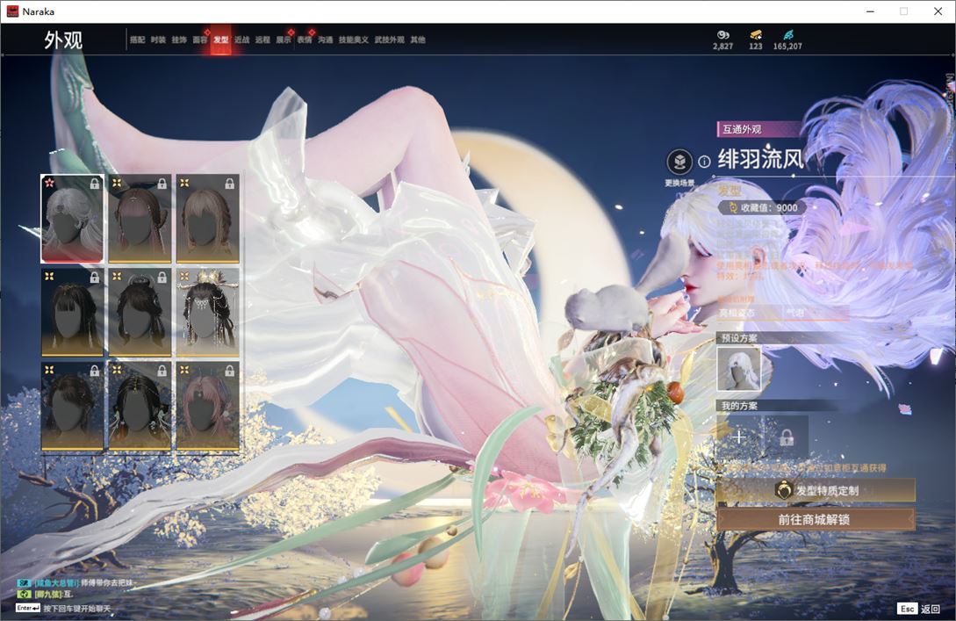This screenshot has height=621, width=956.
Task: Open the 其他 tab
Action: tap(418, 40)
